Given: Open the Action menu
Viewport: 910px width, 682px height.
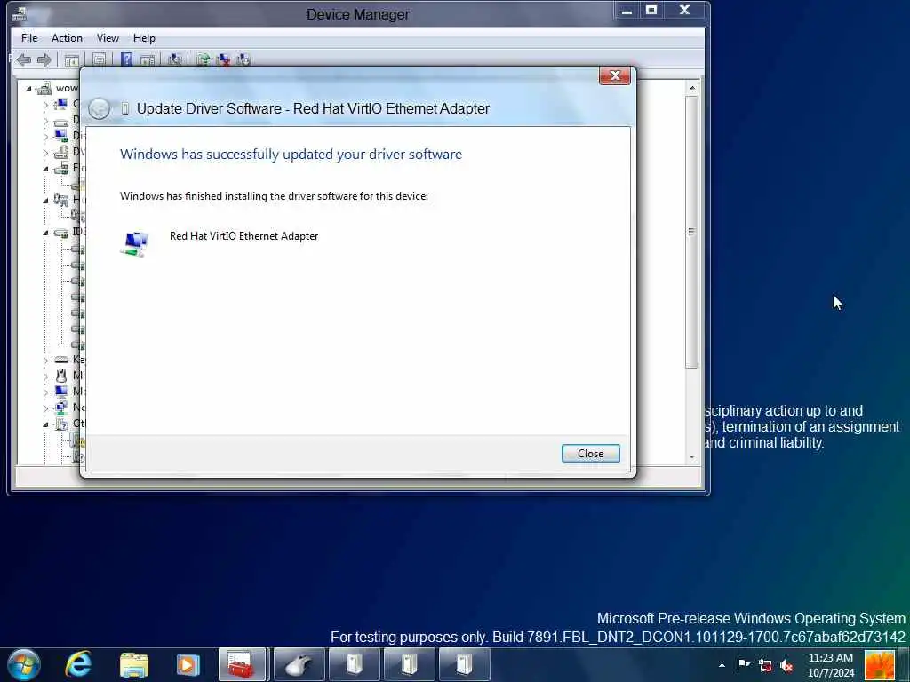Looking at the screenshot, I should click(67, 37).
